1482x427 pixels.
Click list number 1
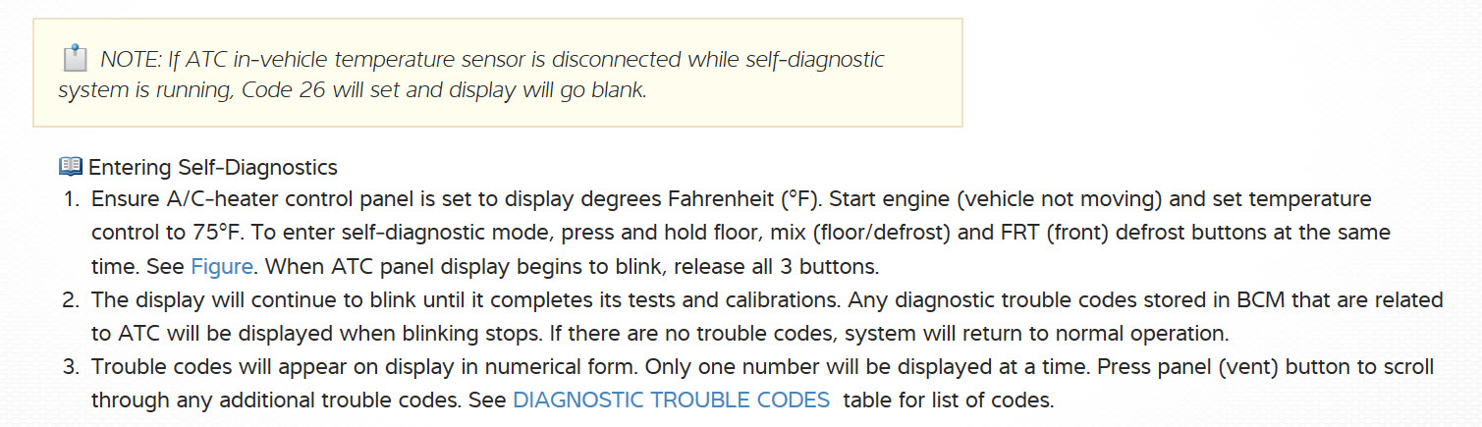pyautogui.click(x=71, y=199)
